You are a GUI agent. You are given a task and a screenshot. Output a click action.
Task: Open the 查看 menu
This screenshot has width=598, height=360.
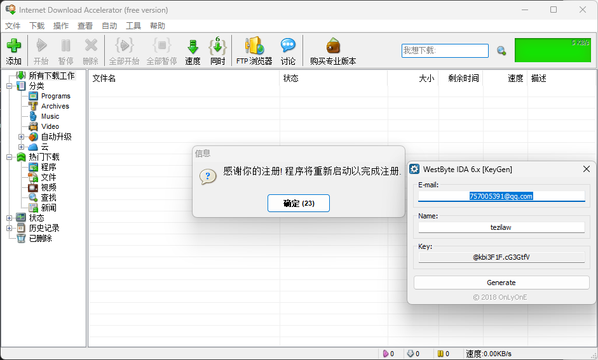point(85,26)
